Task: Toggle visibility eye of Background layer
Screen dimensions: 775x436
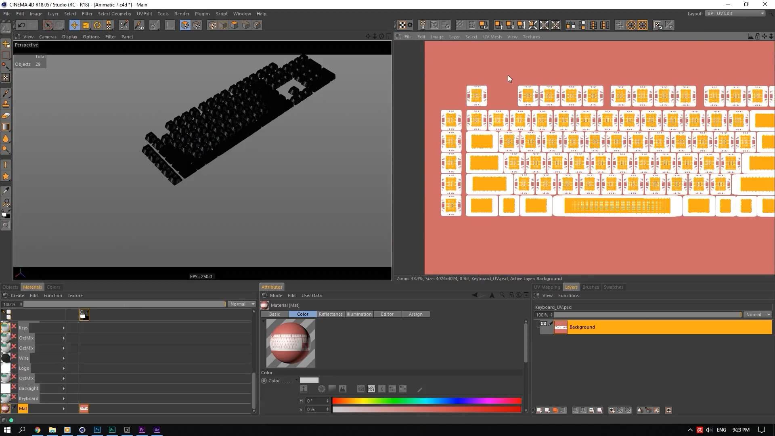Action: [543, 324]
